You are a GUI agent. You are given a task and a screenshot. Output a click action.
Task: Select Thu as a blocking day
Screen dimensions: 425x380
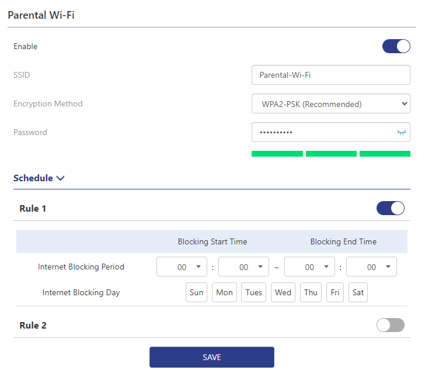pyautogui.click(x=311, y=292)
